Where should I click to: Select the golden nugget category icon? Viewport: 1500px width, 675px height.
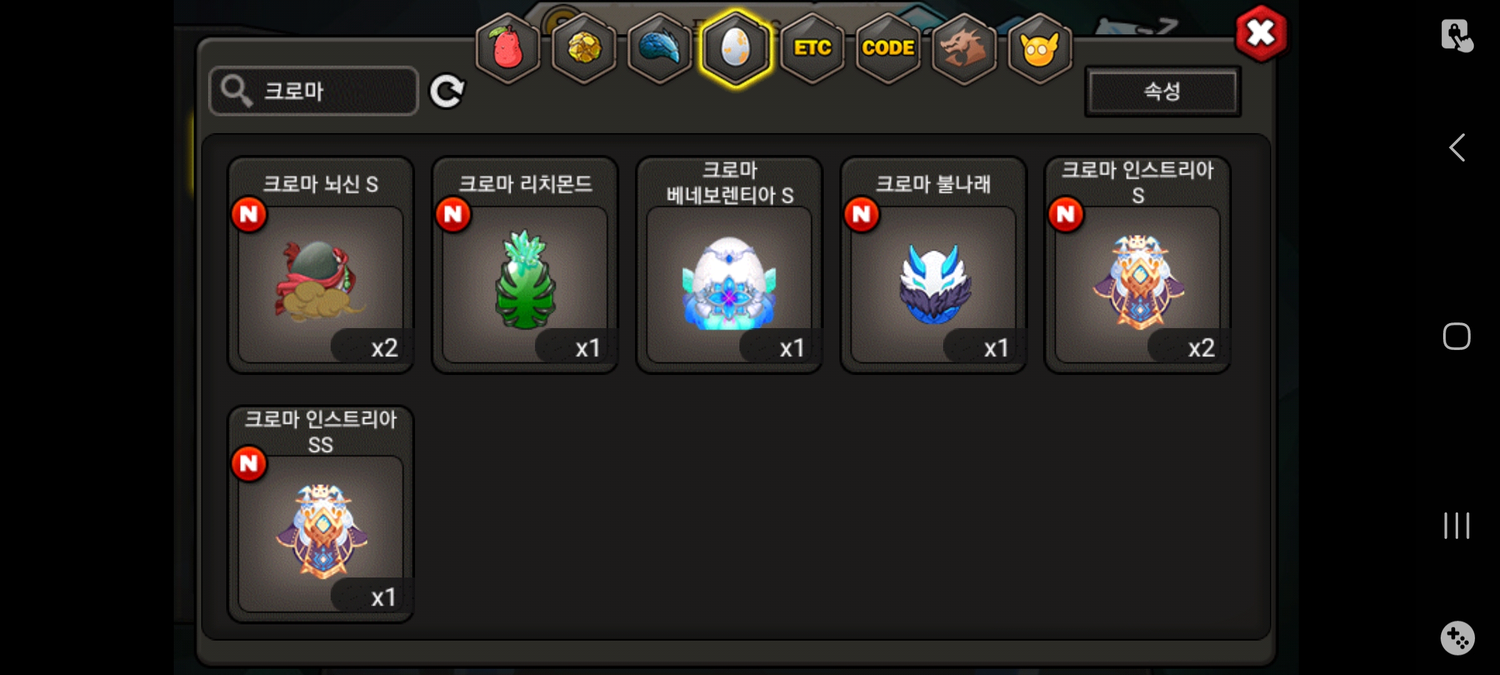coord(584,49)
